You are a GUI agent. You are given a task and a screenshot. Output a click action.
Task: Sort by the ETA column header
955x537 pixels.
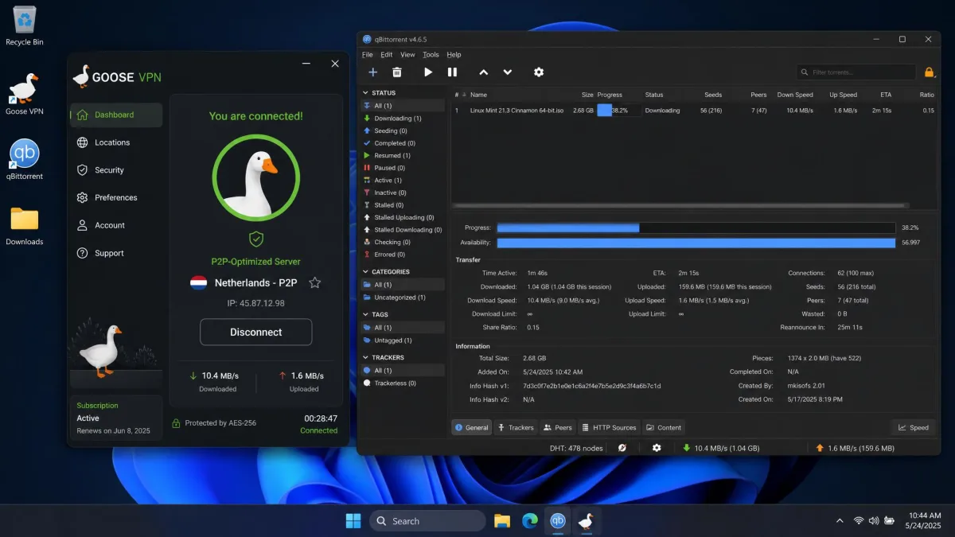tap(886, 95)
